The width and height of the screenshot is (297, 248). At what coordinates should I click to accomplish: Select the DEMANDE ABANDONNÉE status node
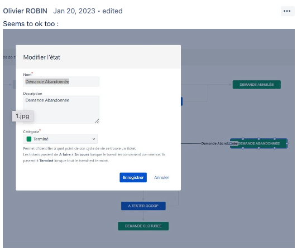258,143
